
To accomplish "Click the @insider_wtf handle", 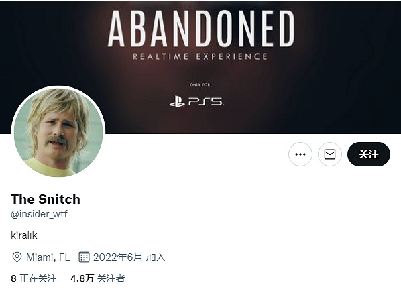I will tap(39, 214).
